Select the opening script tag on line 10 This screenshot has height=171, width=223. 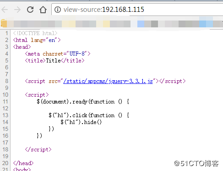tap(37, 95)
